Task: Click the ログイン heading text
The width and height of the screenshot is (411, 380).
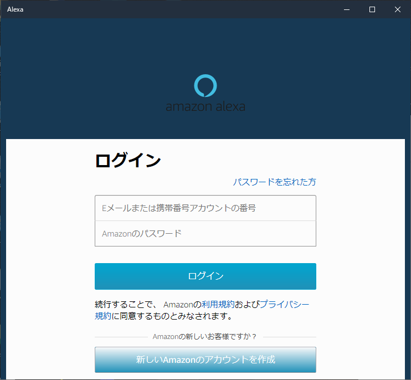Action: [127, 160]
